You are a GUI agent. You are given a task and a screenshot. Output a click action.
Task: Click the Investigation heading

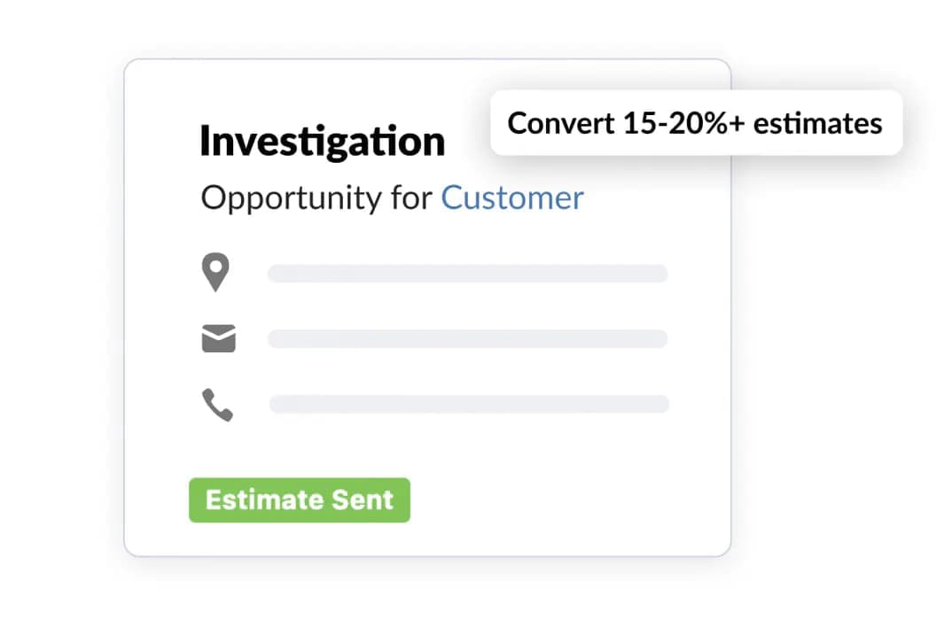322,142
